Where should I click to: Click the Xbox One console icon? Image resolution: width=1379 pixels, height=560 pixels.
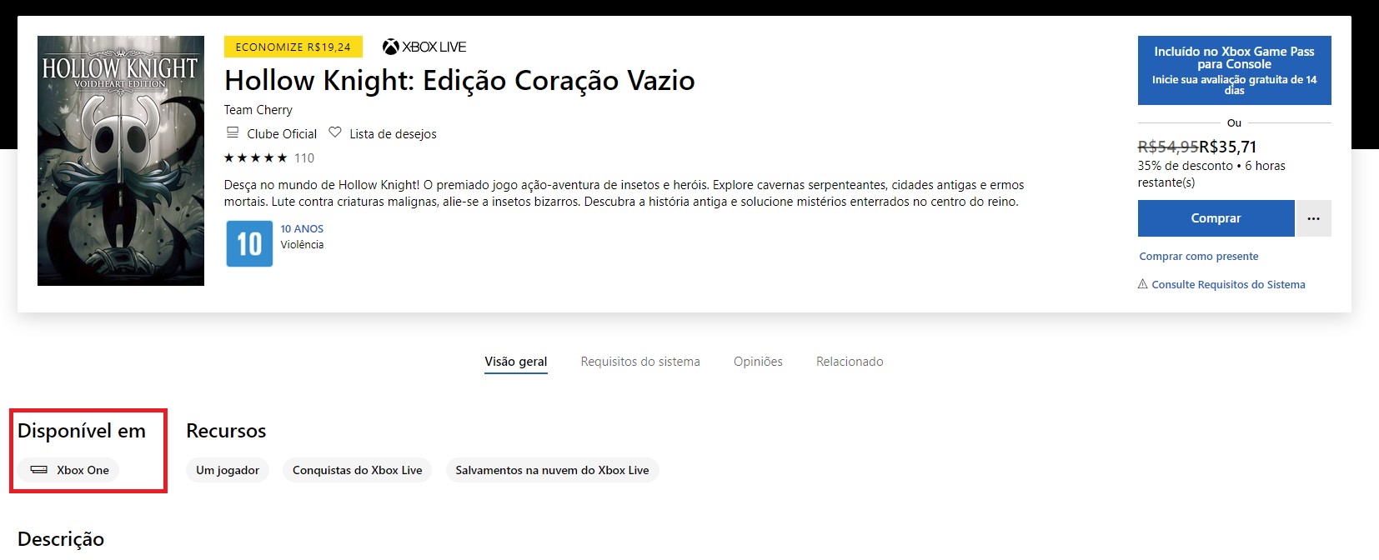[39, 470]
